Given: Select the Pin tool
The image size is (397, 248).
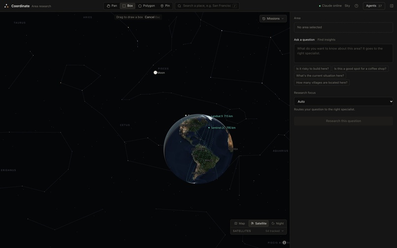Looking at the screenshot, I should tap(165, 6).
